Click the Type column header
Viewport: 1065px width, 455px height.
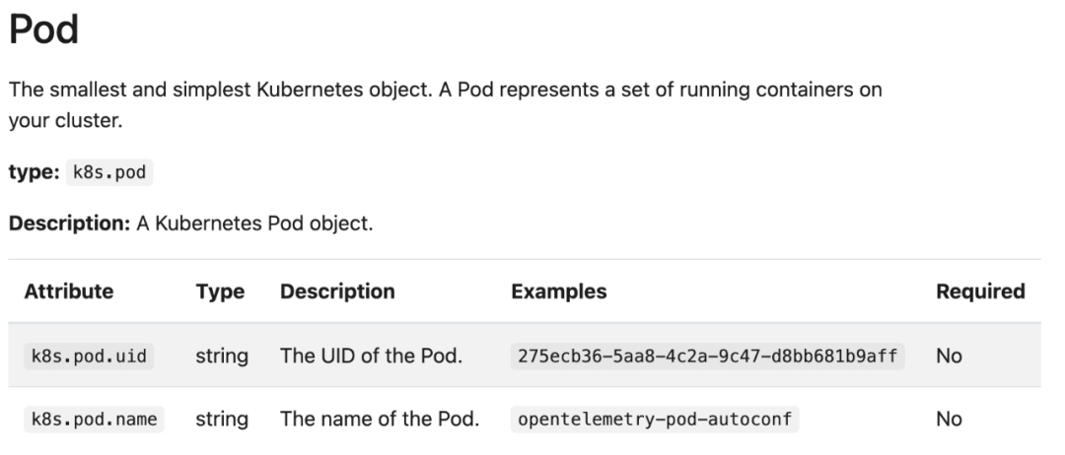[x=219, y=292]
